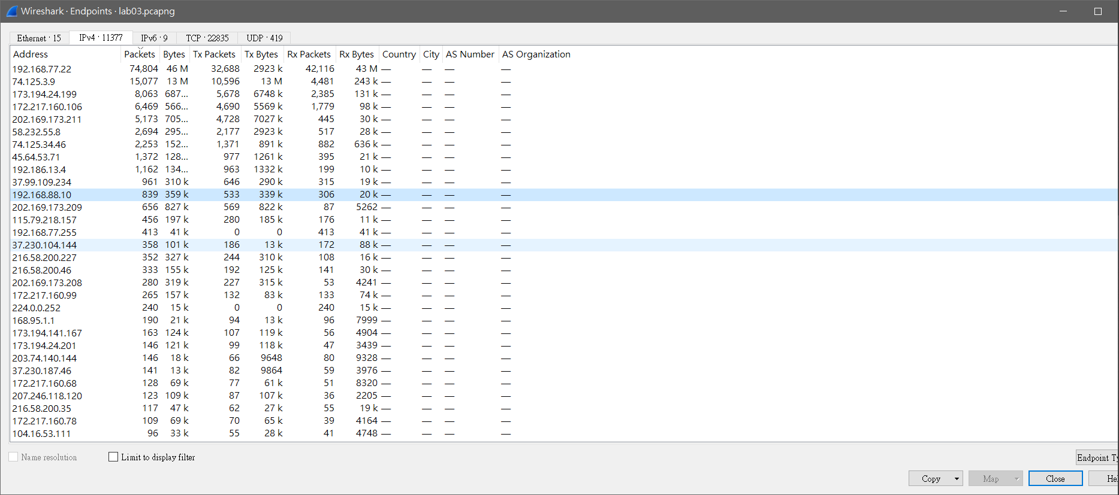Sort by the AS Organization column header
This screenshot has height=495, width=1119.
[536, 54]
